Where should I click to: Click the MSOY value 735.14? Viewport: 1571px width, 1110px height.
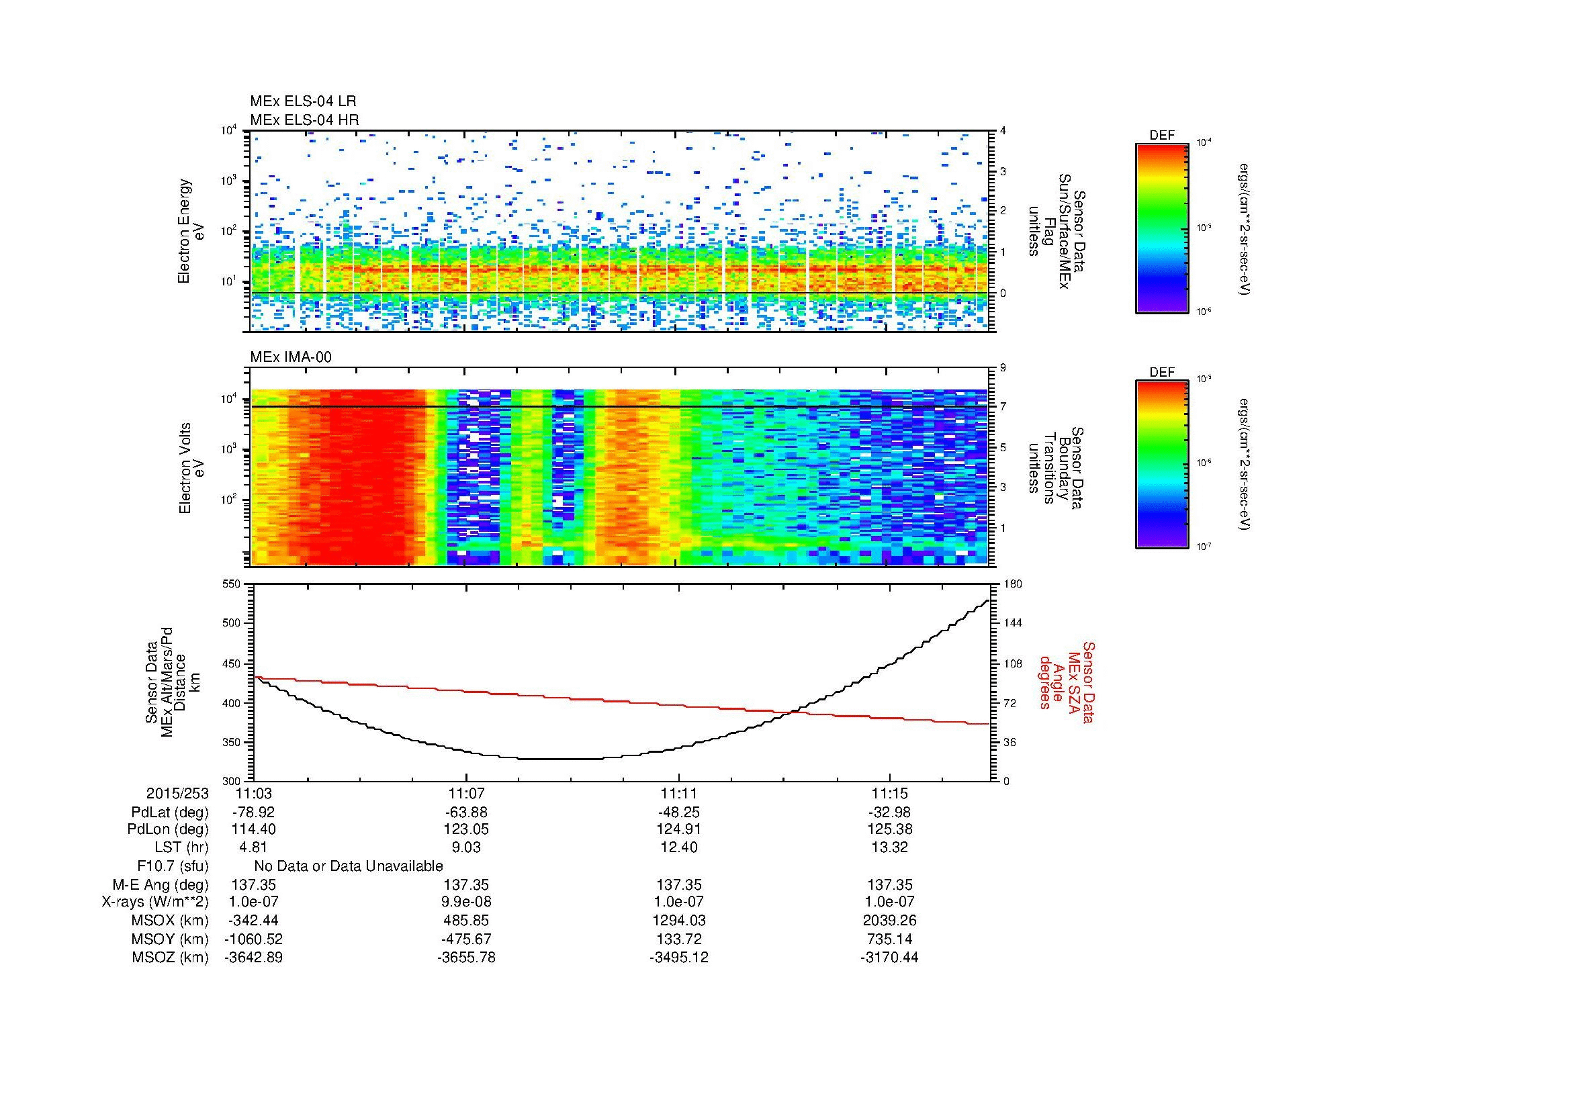click(x=889, y=939)
